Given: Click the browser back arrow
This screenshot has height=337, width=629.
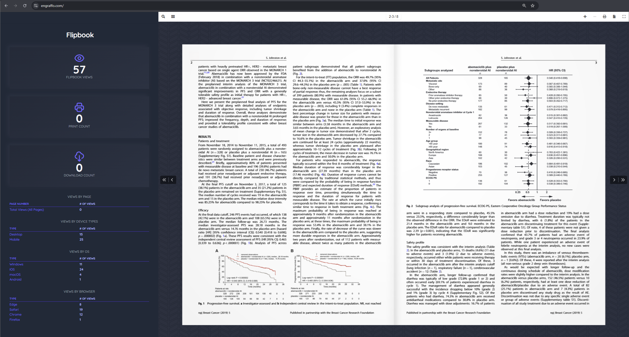Looking at the screenshot, I should [x=6, y=6].
